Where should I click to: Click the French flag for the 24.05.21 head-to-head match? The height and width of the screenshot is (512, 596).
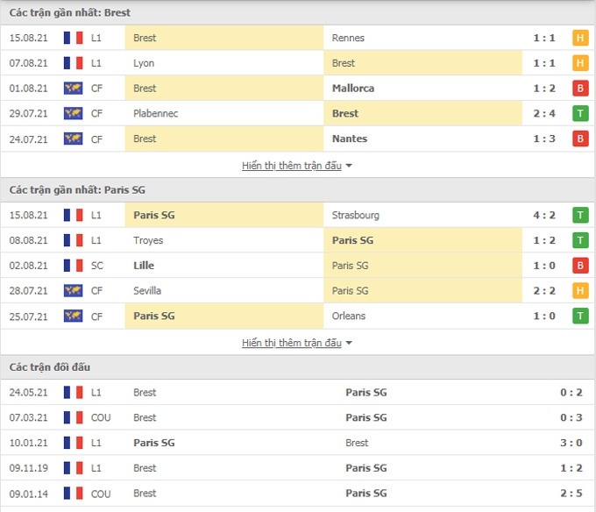coord(73,392)
